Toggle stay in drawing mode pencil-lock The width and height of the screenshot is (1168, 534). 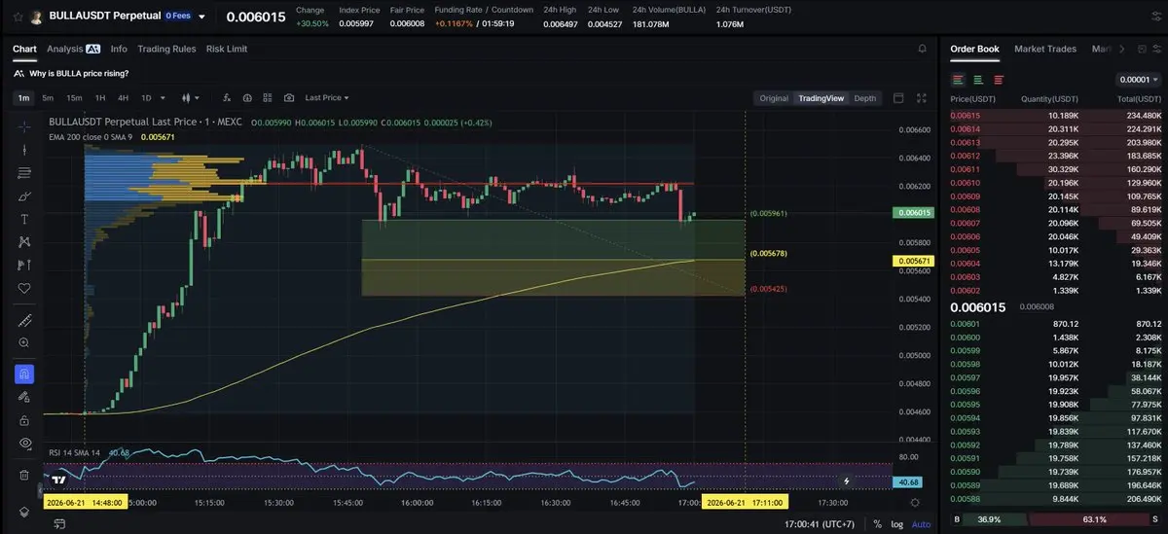click(x=24, y=397)
